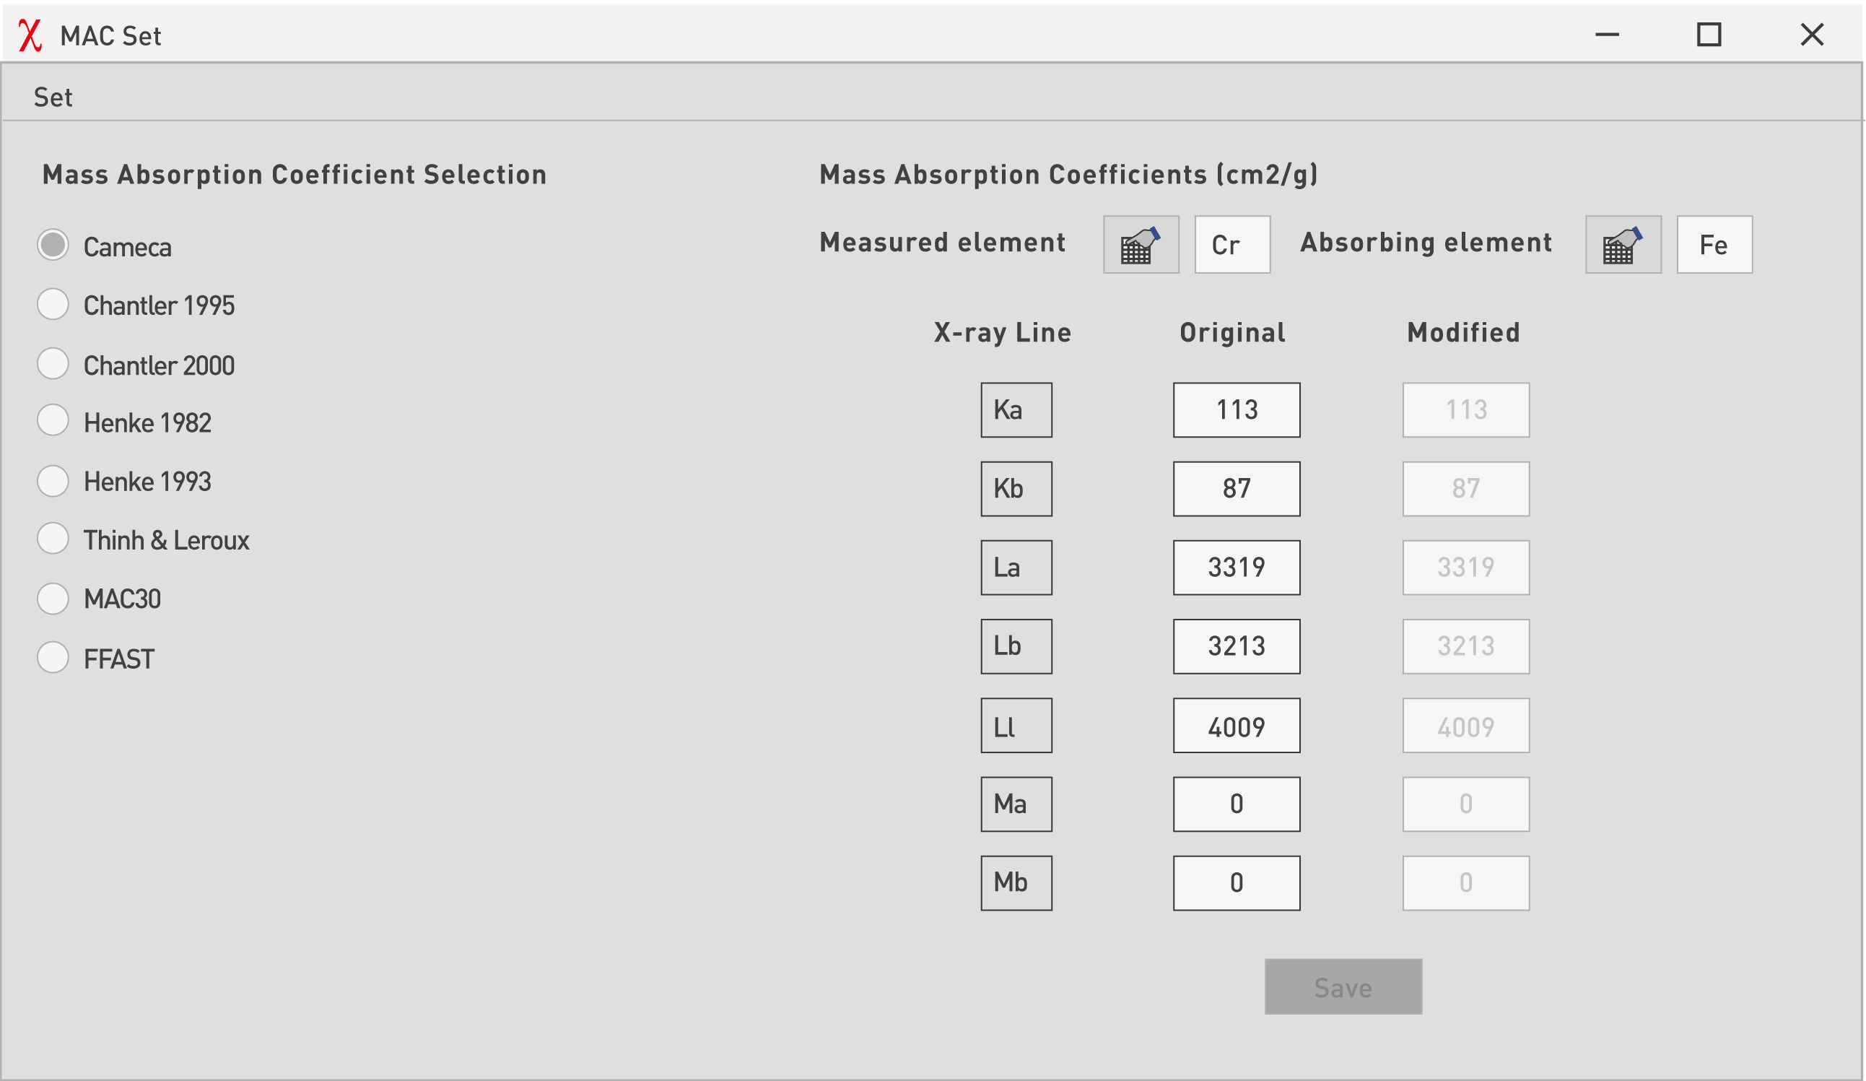Click the La original value field 3319

[x=1236, y=568]
